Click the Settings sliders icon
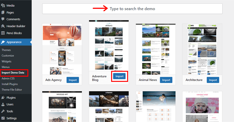234x122 pixels. click(x=3, y=118)
